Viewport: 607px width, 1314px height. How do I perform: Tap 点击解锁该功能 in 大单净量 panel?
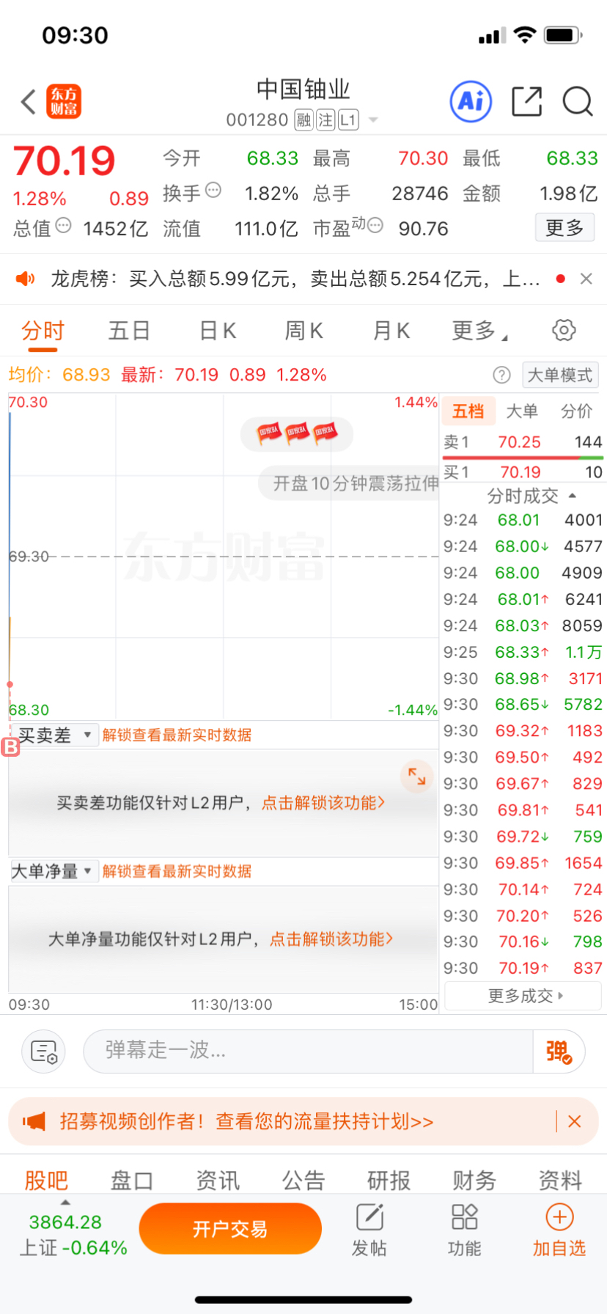331,939
